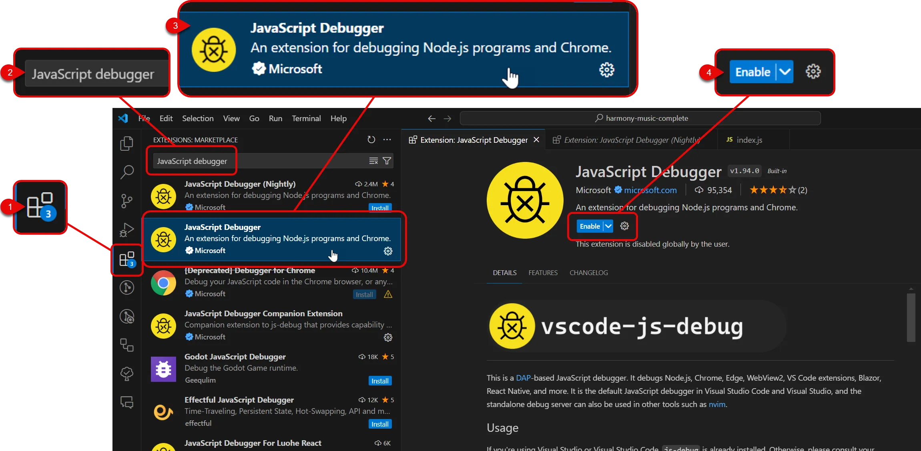Open the Enable button dropdown chevron
Screen dimensions: 921x451
point(607,226)
